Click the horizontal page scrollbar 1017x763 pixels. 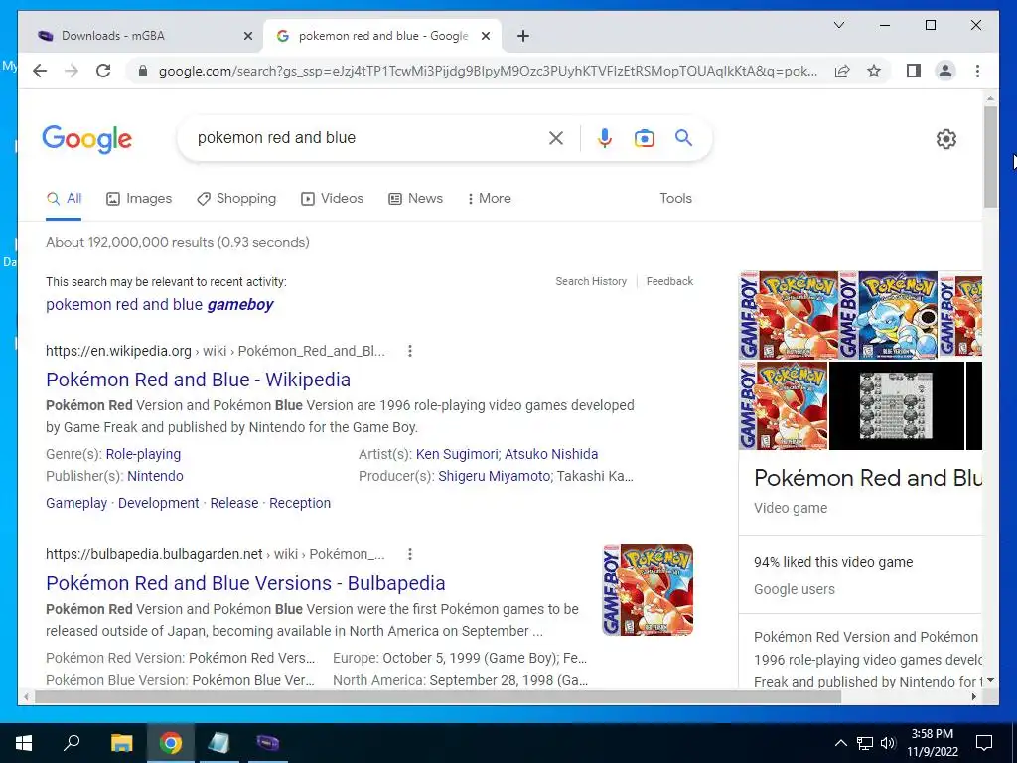tap(438, 697)
